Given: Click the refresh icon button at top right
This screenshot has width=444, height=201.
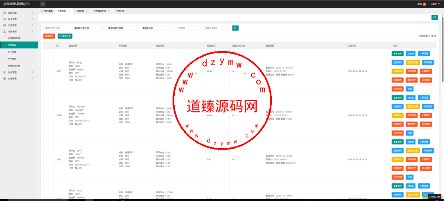Looking at the screenshot, I should pyautogui.click(x=434, y=17).
